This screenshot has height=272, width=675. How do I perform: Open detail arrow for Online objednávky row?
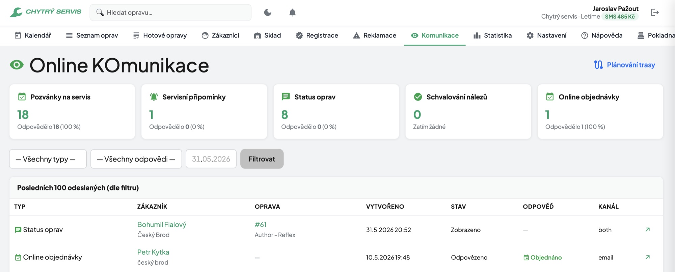[647, 257]
